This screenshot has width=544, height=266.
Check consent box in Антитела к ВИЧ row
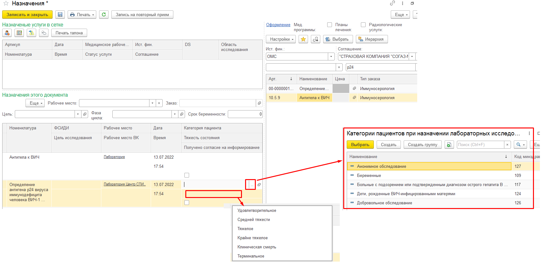[187, 175]
